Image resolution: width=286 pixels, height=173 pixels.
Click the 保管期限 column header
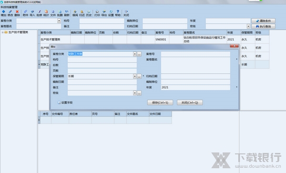(x=248, y=32)
